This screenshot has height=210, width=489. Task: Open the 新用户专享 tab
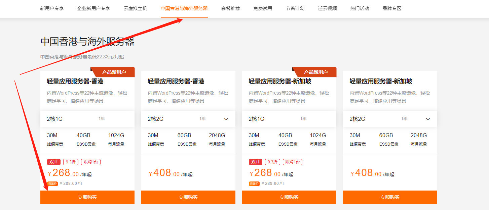(x=52, y=8)
